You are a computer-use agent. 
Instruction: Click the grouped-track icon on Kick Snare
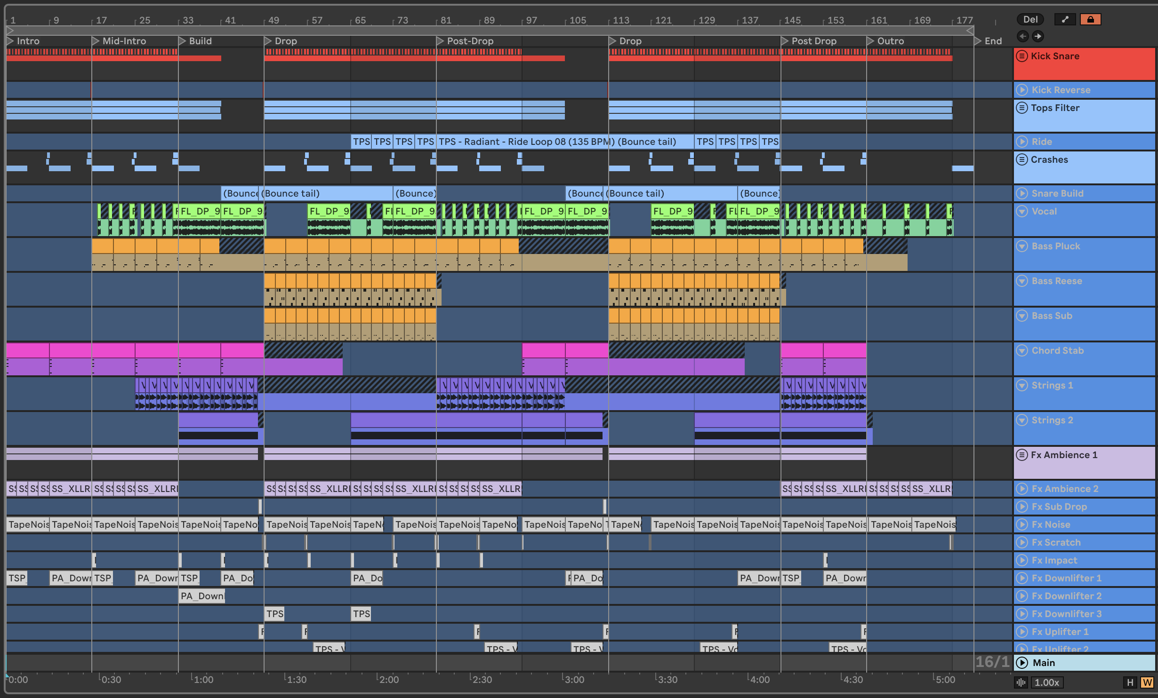pos(1021,56)
